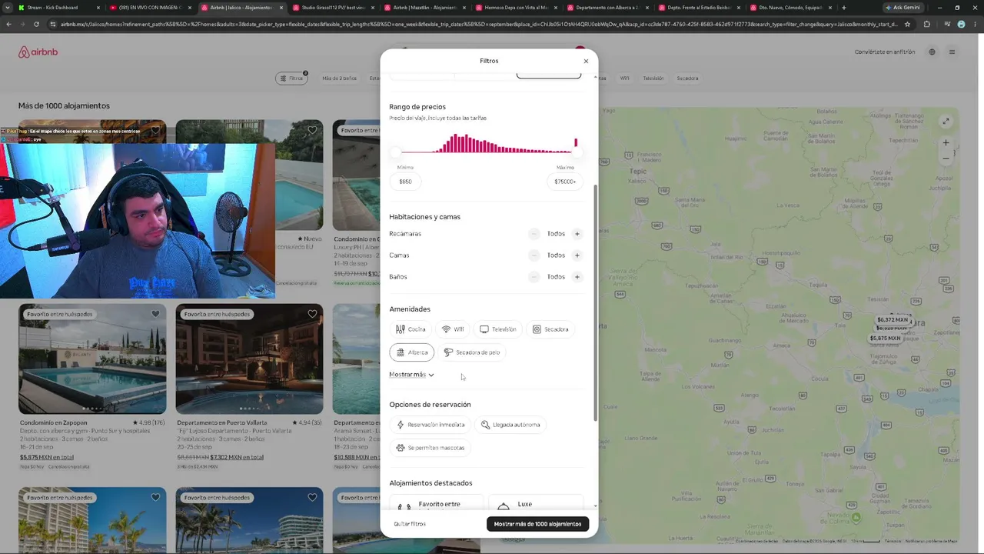The image size is (984, 554).
Task: Open the Condominio en Zapopan listing photo
Action: (x=92, y=359)
